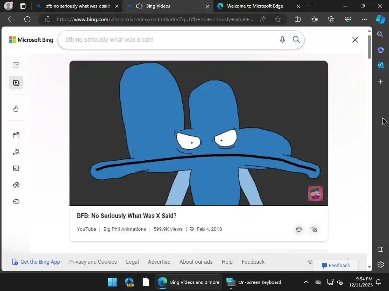Expand the Bing left navigation panel
This screenshot has width=389, height=291.
pyautogui.click(x=16, y=65)
